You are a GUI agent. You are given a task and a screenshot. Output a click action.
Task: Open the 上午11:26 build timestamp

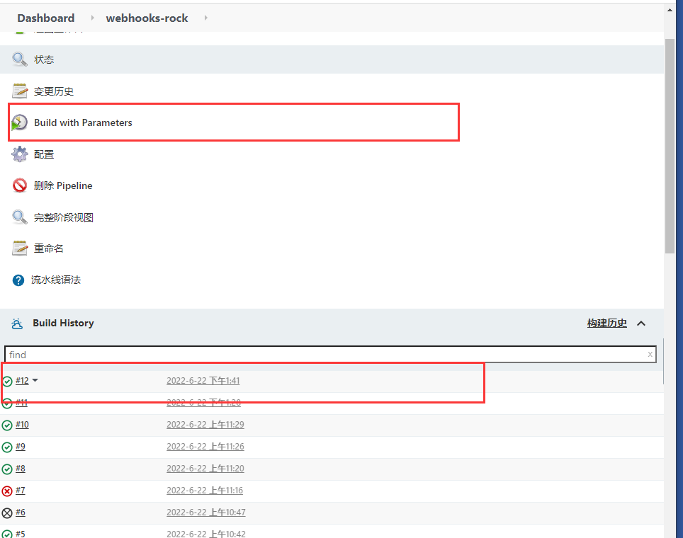point(205,447)
